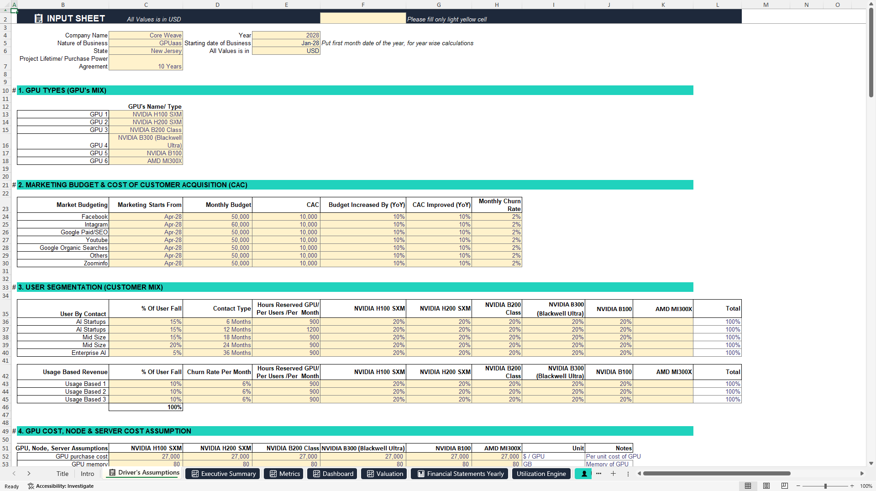
Task: Select the Driver's Assumptions sheet tab
Action: 144,473
